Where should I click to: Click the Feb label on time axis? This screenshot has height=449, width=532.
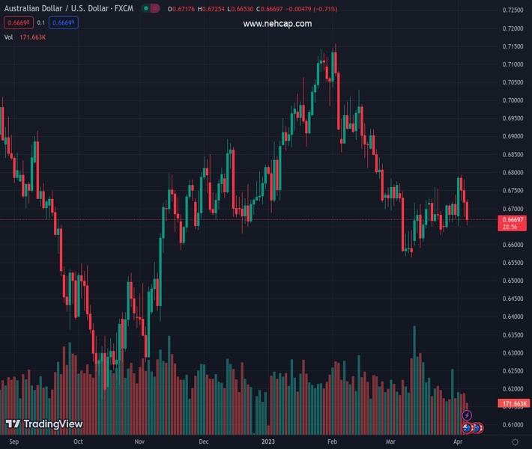click(x=332, y=442)
